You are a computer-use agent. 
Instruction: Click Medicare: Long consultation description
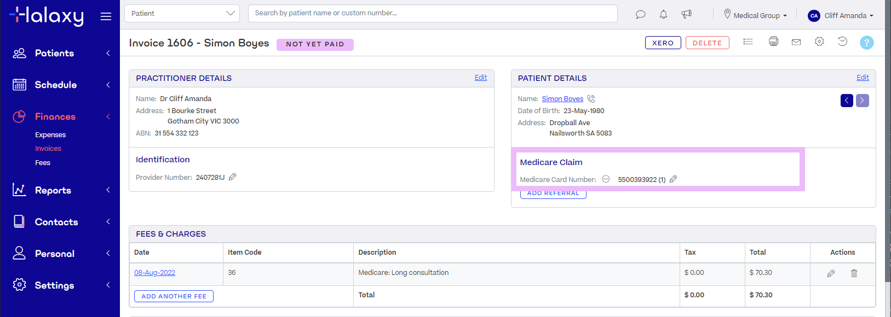point(404,273)
